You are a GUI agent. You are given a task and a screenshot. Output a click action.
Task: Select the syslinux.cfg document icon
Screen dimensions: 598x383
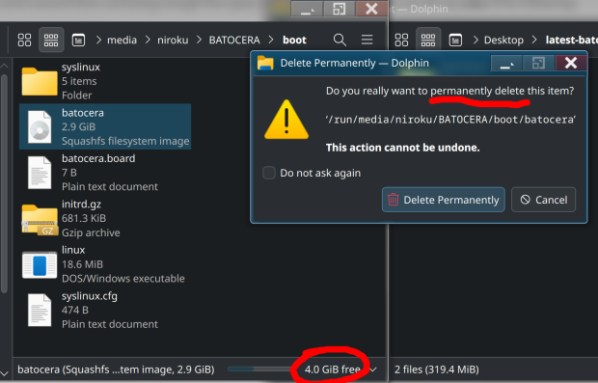(x=40, y=310)
